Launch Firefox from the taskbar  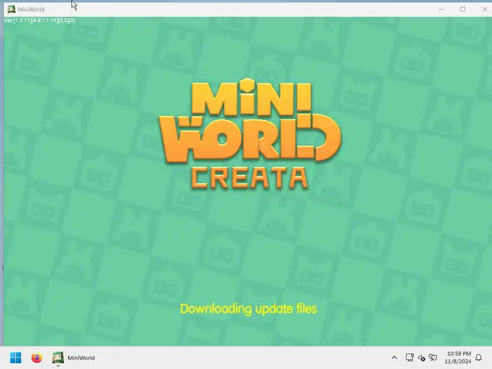pos(37,357)
